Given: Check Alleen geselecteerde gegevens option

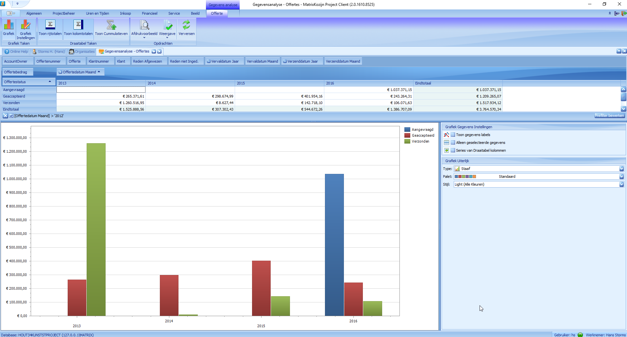Looking at the screenshot, I should (x=453, y=143).
